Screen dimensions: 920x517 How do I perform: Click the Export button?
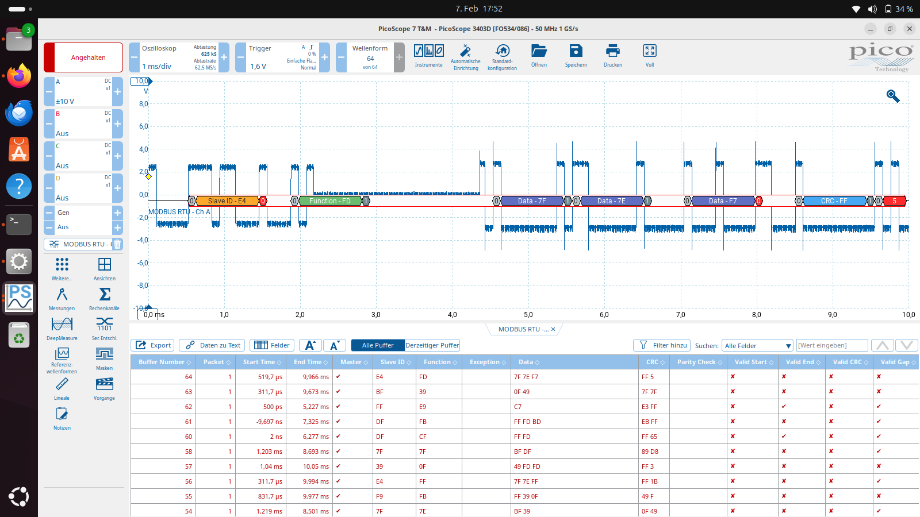coord(153,345)
